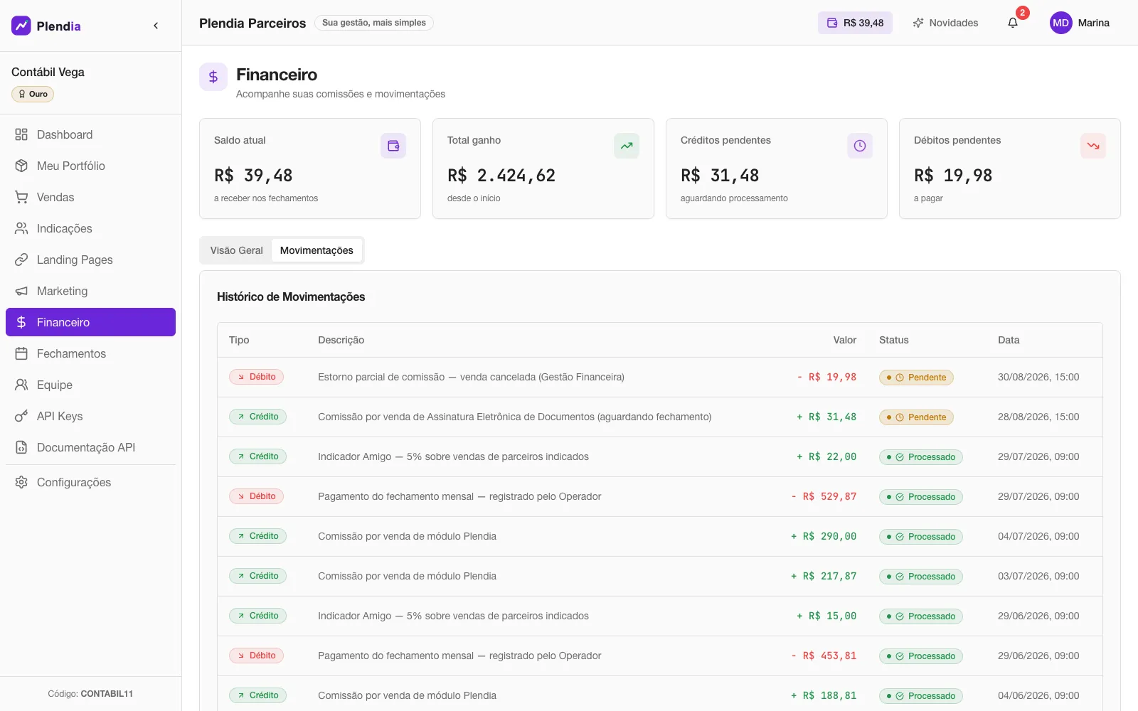Click the Fechamentos calendar icon
This screenshot has width=1138, height=711.
point(21,353)
